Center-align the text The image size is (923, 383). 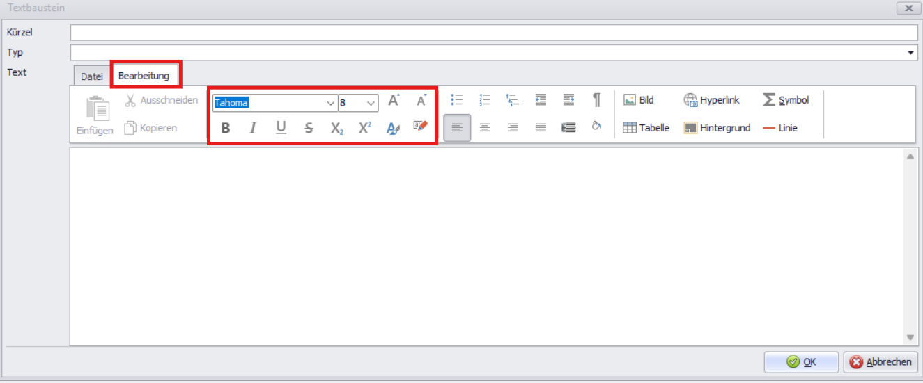485,128
